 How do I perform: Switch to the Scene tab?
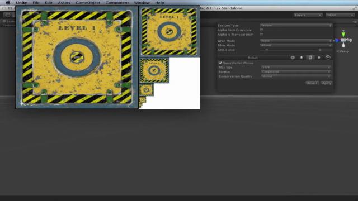(x=8, y=21)
